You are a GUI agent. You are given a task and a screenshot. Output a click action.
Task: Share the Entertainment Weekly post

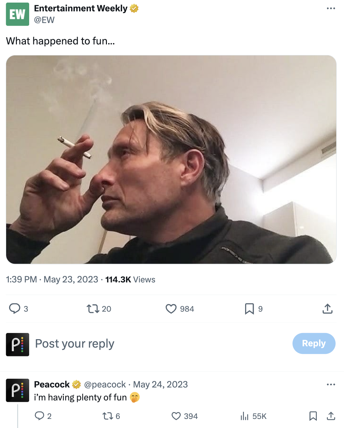coord(327,309)
